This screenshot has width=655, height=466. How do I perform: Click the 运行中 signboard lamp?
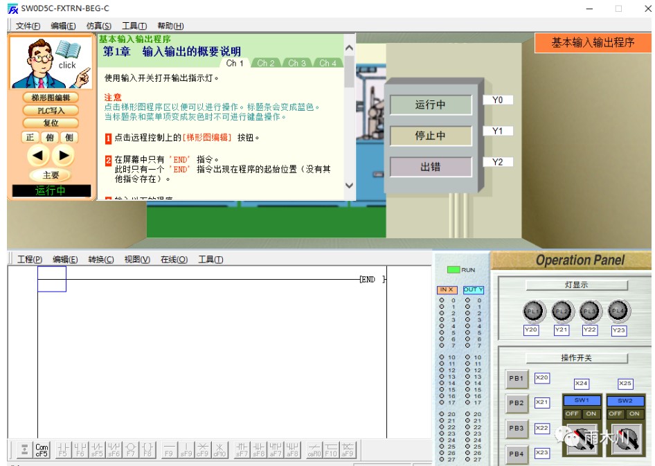431,105
